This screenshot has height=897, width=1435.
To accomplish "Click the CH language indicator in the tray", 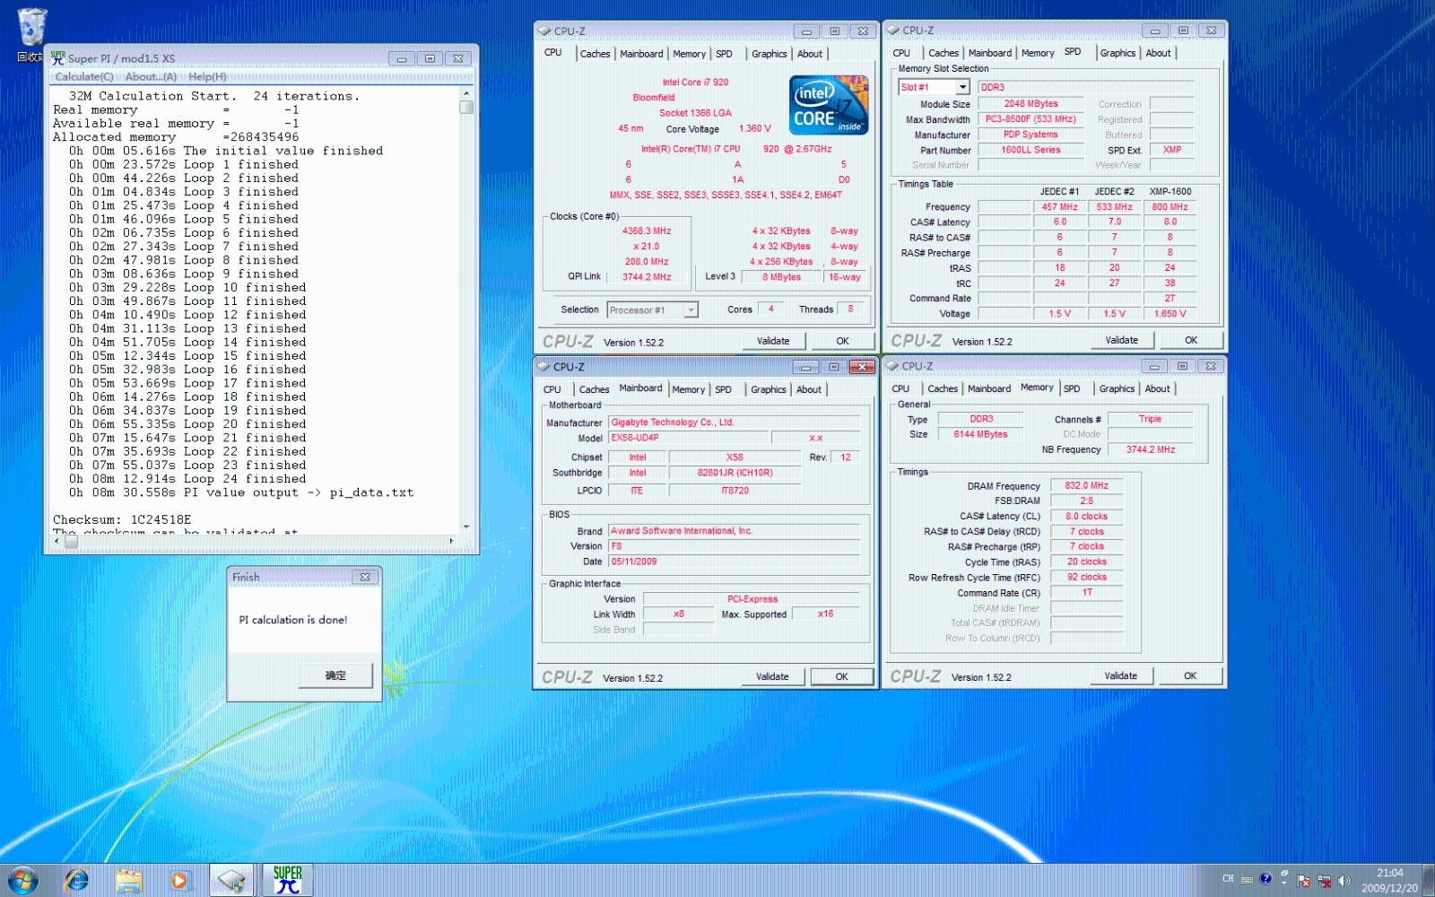I will coord(1228,879).
